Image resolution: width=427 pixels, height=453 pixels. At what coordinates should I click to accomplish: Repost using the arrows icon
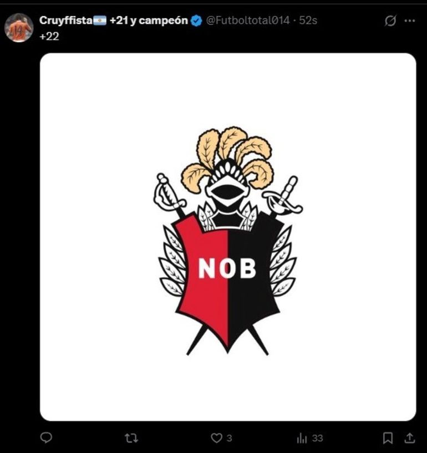pyautogui.click(x=131, y=438)
